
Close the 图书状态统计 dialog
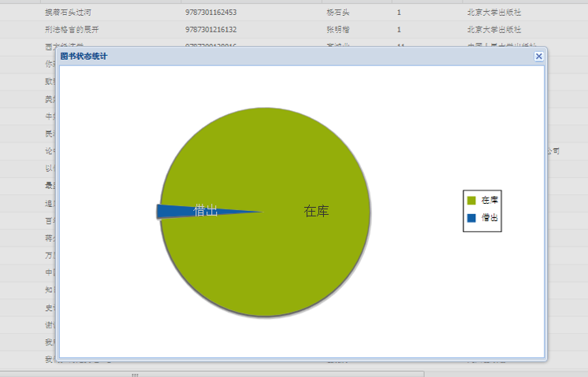pyautogui.click(x=538, y=56)
